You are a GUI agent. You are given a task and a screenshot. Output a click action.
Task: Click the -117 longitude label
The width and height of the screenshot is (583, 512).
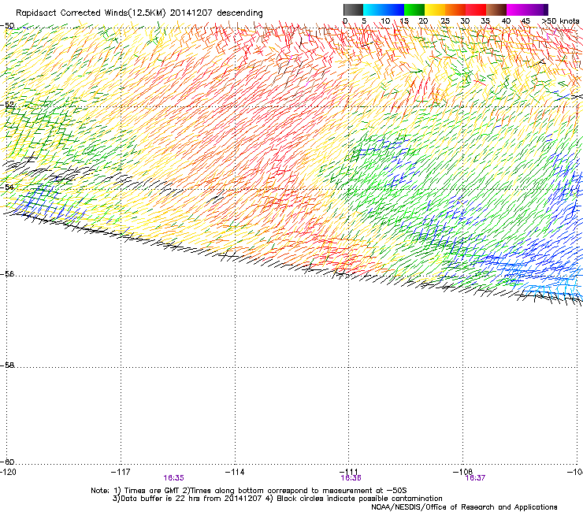tap(121, 472)
